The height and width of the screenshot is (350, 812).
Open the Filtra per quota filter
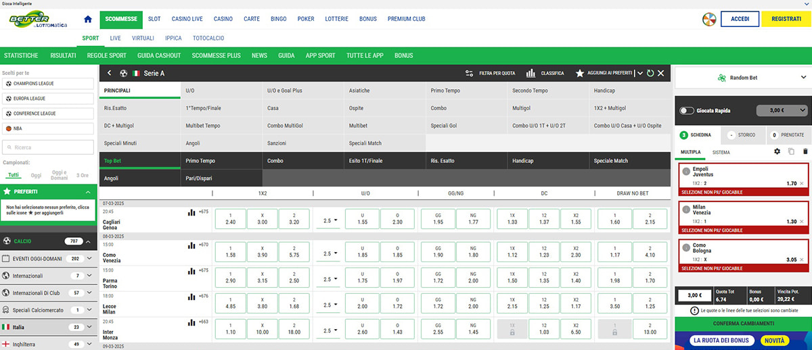click(x=490, y=73)
